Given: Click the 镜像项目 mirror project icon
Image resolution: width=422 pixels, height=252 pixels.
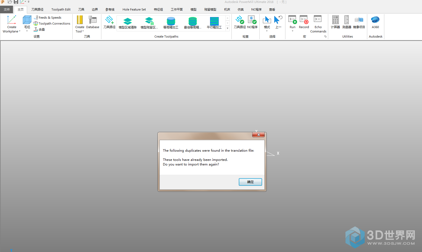Looking at the screenshot, I should pos(359,20).
